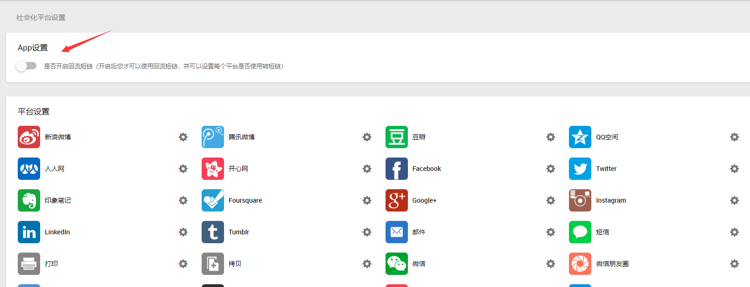Click the Instagram label text

(x=611, y=200)
